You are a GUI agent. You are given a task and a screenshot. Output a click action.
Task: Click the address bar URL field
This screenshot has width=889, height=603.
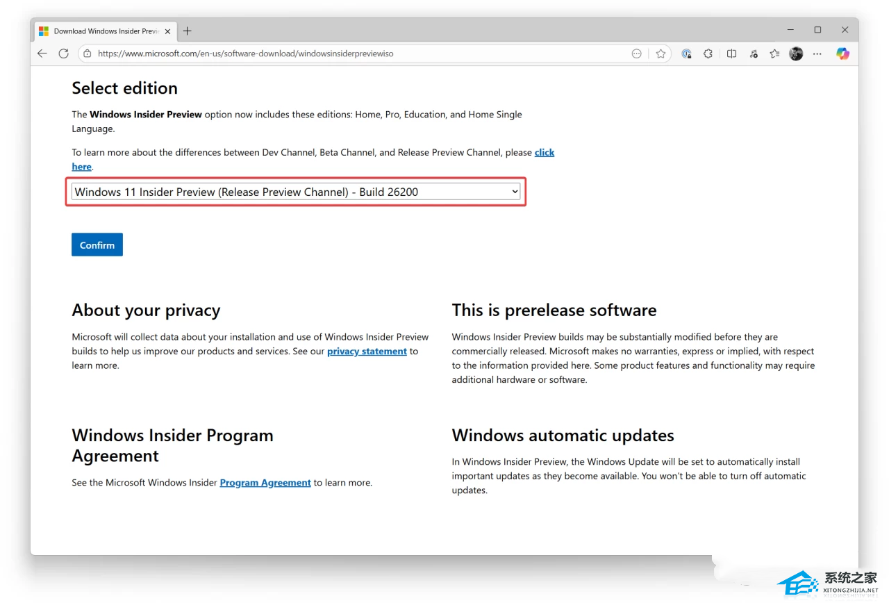tap(347, 53)
